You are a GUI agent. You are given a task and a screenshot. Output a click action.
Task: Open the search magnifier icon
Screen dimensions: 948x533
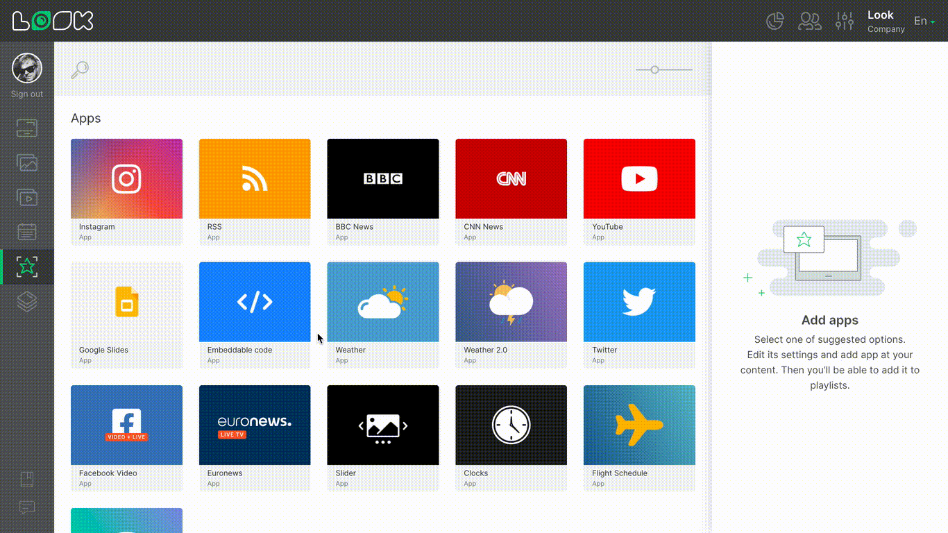point(80,69)
